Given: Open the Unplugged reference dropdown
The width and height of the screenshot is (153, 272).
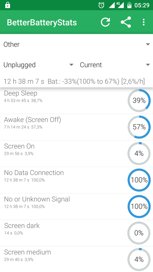Looking at the screenshot, I should pos(38,65).
